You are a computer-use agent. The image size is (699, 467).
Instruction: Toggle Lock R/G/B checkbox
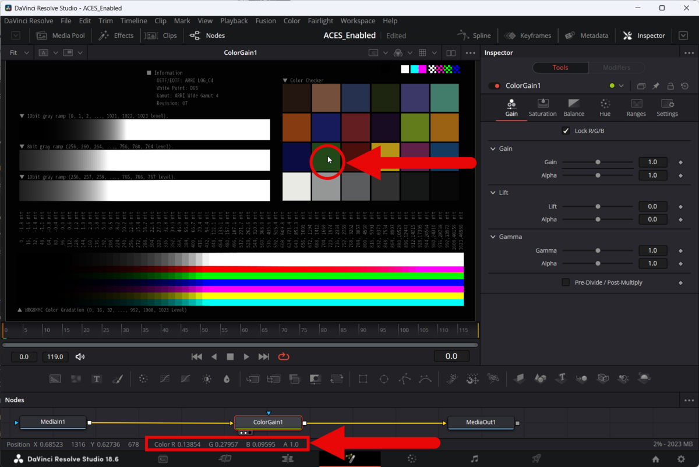tap(566, 131)
